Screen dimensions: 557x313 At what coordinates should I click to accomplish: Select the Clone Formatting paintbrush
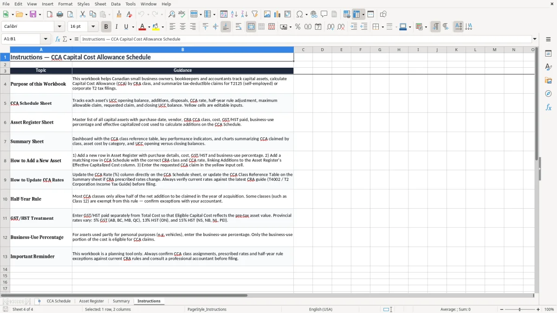pos(119,14)
